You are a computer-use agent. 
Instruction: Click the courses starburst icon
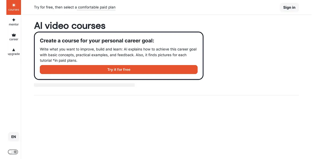[x=14, y=5]
